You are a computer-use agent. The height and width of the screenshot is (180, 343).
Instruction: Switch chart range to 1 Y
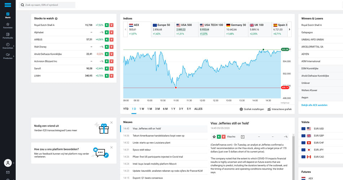click(173, 109)
